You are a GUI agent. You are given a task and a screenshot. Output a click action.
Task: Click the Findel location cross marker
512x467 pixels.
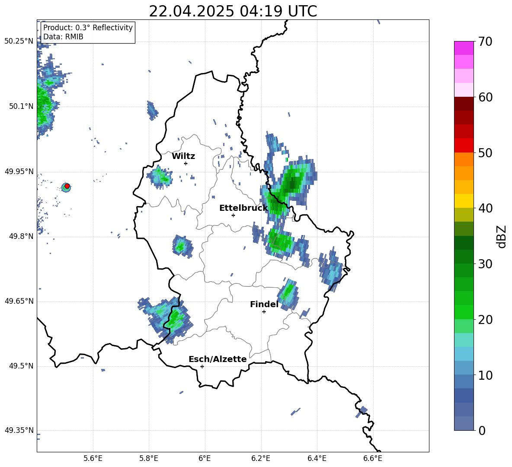pyautogui.click(x=264, y=312)
